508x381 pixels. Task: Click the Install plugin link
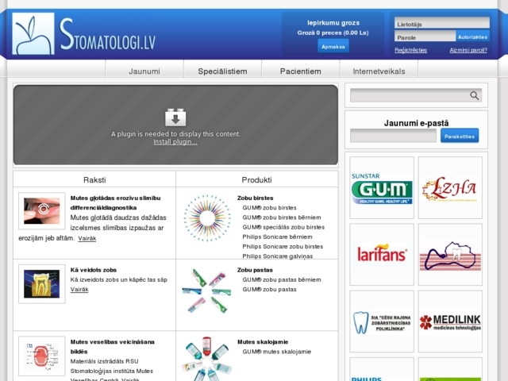(x=175, y=142)
